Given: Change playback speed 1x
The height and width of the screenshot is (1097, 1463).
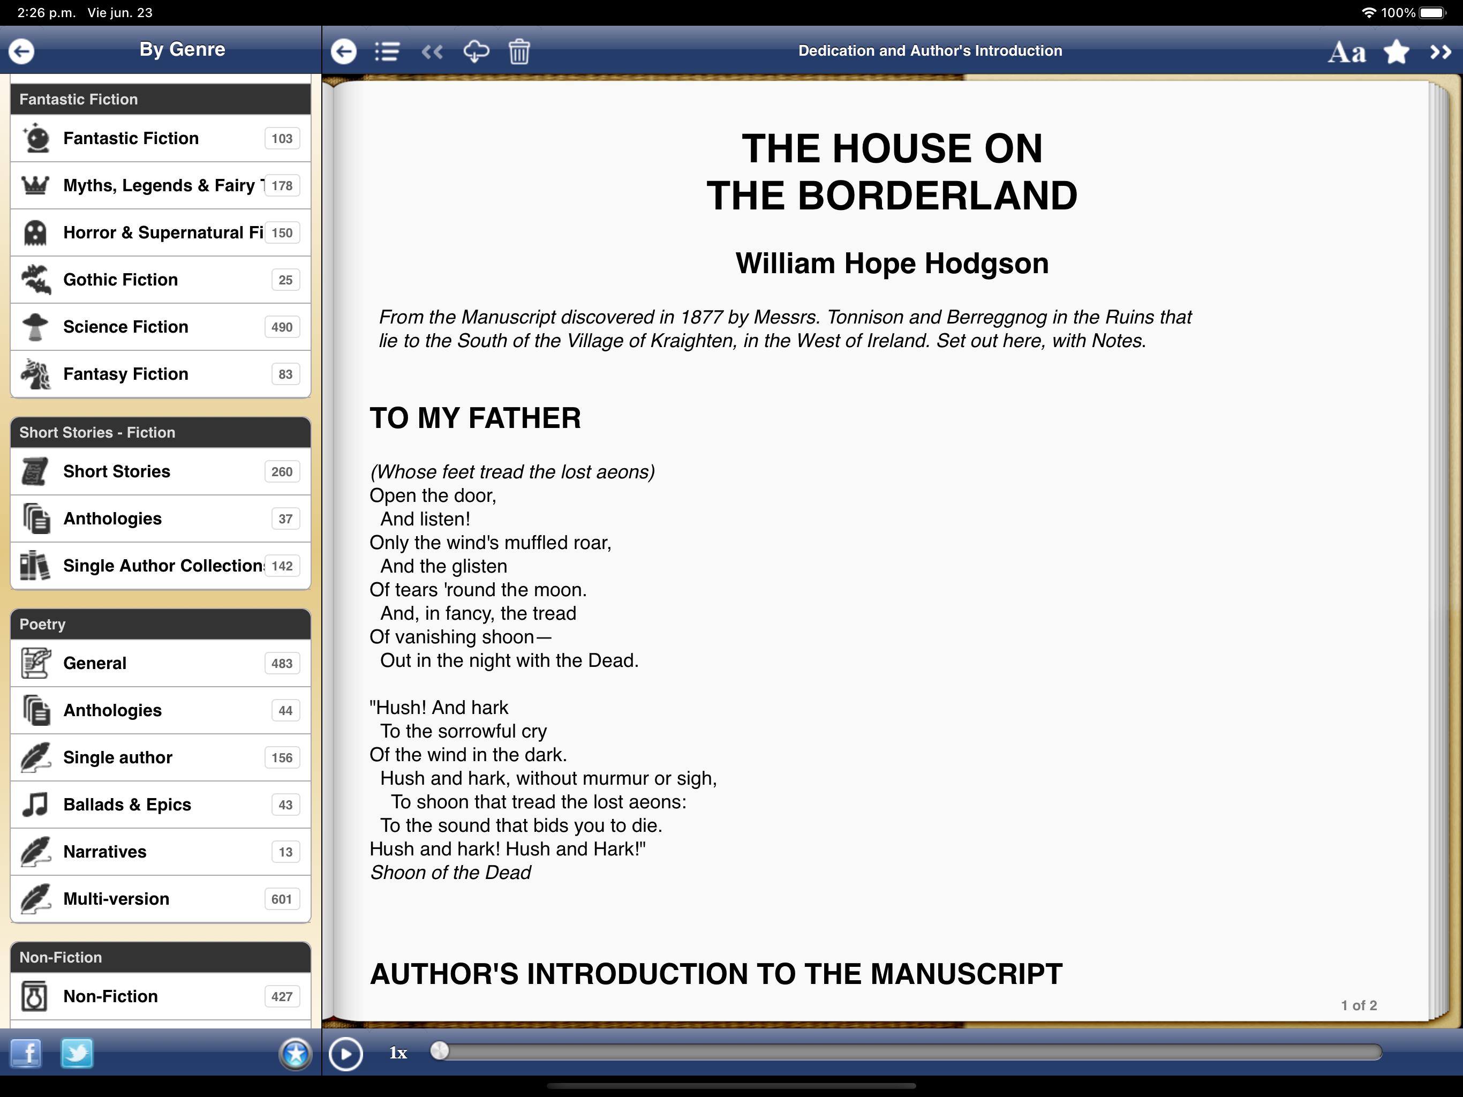Looking at the screenshot, I should (x=397, y=1053).
